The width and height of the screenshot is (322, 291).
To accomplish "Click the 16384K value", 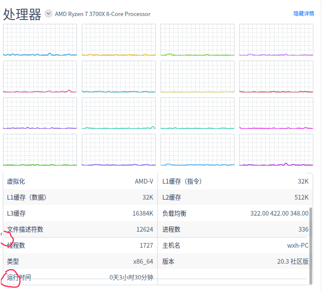I will [143, 213].
